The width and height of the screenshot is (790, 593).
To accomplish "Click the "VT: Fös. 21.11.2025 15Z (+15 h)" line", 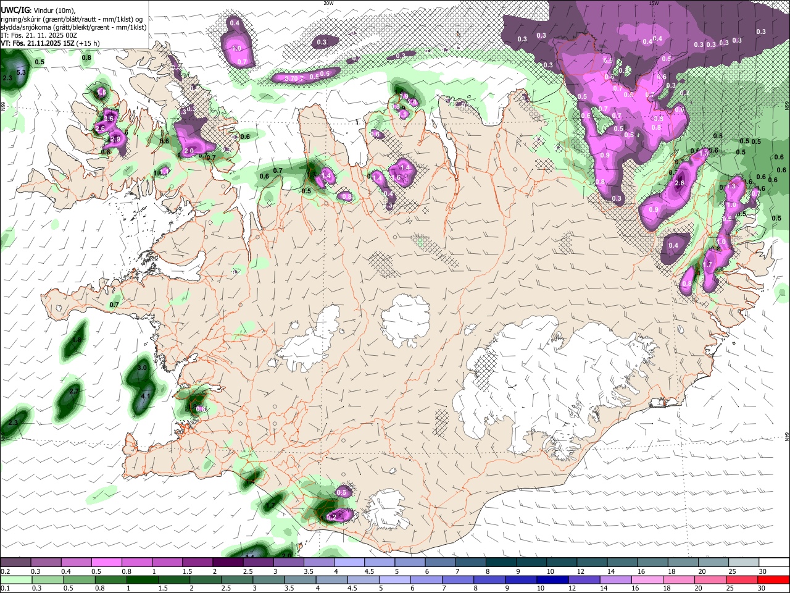I will click(50, 44).
